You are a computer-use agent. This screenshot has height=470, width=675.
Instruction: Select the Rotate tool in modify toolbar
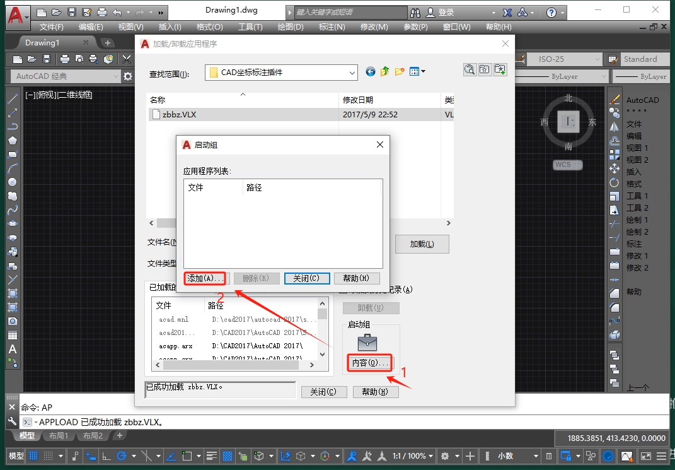coord(614,183)
